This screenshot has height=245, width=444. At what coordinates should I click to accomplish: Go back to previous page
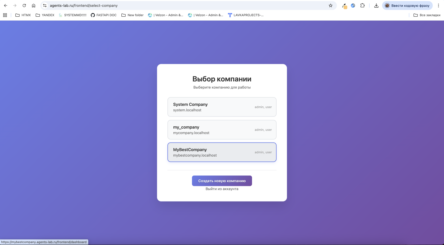[5, 5]
